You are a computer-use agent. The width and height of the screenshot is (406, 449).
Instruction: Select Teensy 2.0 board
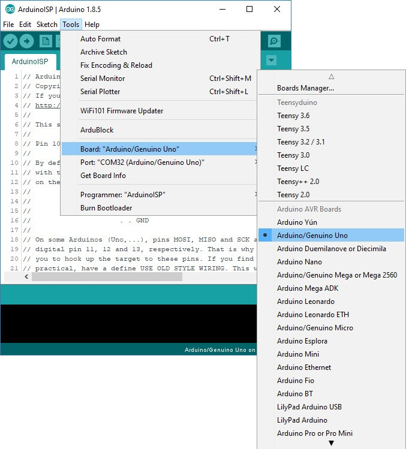[331, 195]
